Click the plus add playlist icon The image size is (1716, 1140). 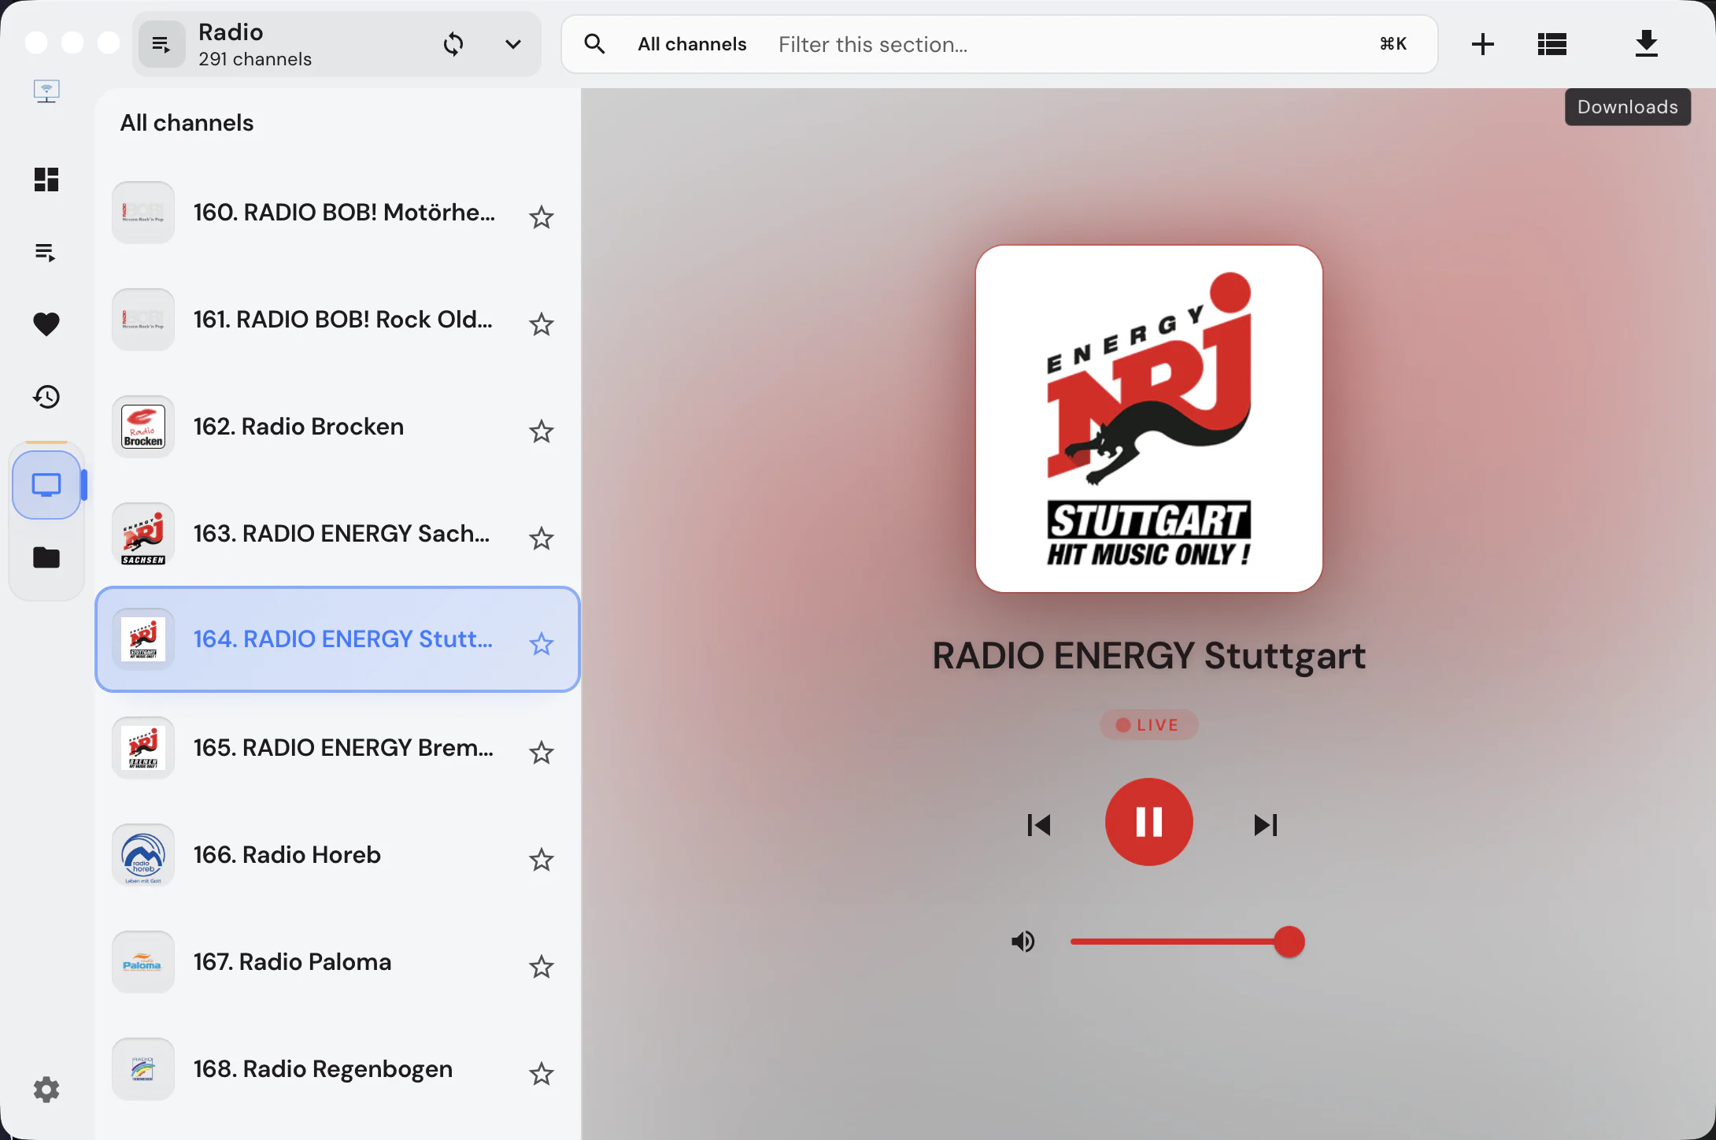[1482, 44]
